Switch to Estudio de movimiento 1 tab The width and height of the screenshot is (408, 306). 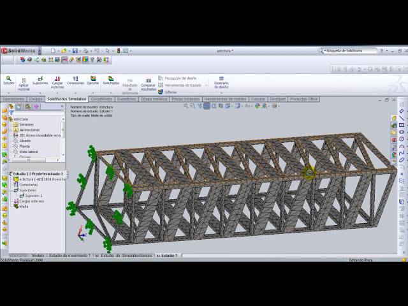click(70, 255)
